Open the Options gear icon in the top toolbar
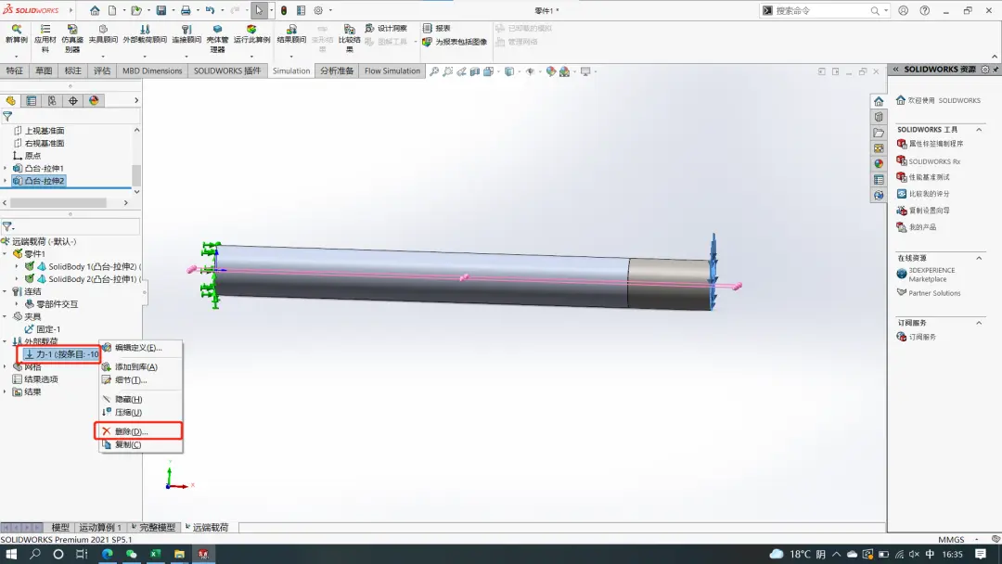 coord(318,10)
